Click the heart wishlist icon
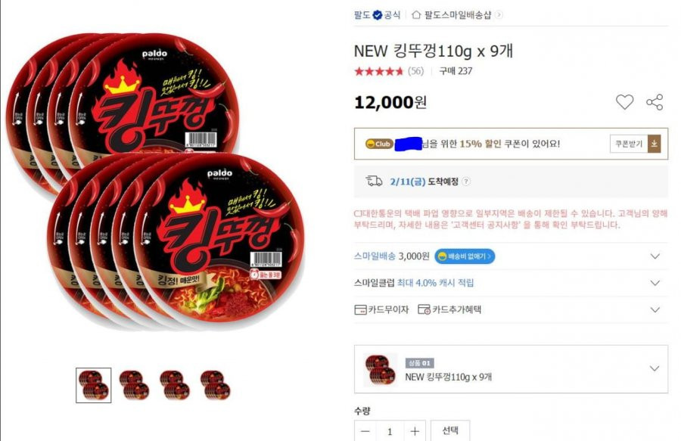Screen dimensions: 681x441 (624, 101)
